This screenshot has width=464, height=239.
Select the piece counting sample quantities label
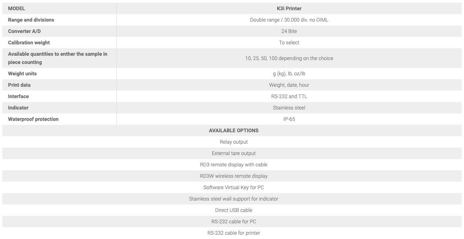57,58
